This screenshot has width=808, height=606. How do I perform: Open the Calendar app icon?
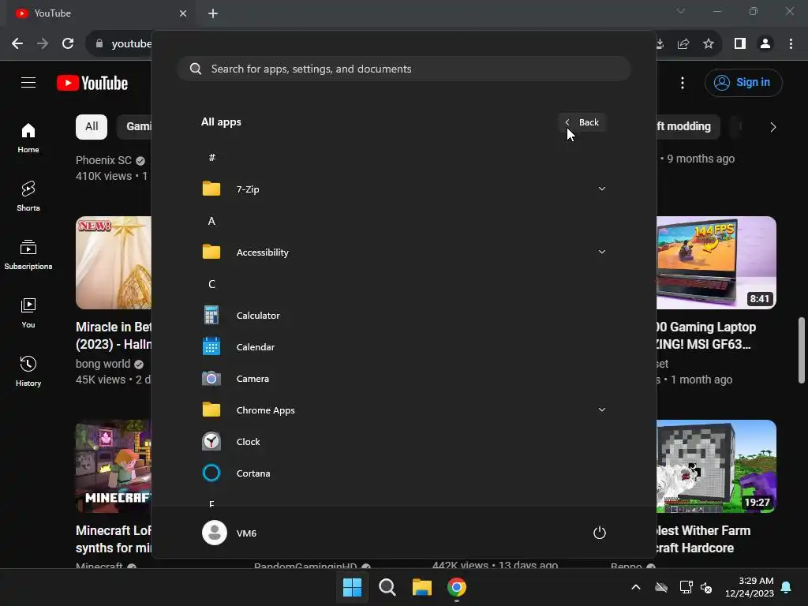211,347
